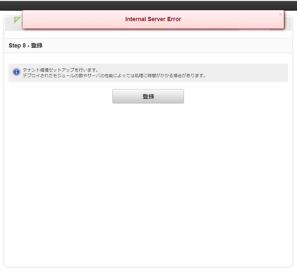Click the green checkmark step tab
Viewport: 297px width, 272px height.
pyautogui.click(x=18, y=23)
